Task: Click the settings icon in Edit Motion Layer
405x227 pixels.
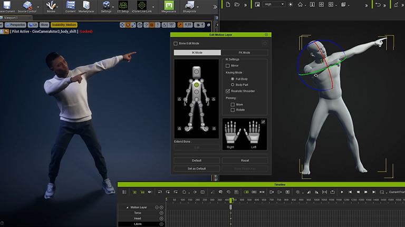Action: (x=265, y=44)
